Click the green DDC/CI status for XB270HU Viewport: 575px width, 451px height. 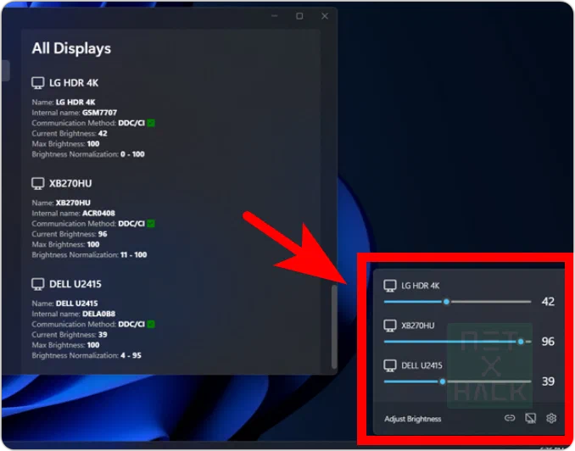(x=151, y=223)
